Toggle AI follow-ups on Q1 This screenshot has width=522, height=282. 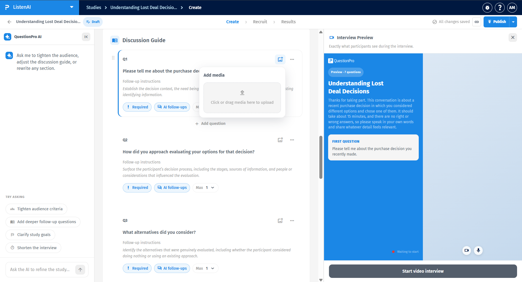coord(172,107)
